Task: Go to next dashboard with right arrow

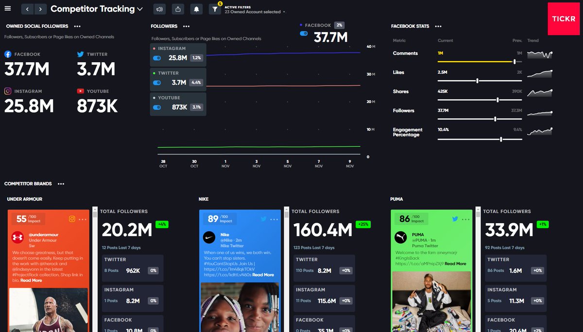Action: pyautogui.click(x=41, y=9)
